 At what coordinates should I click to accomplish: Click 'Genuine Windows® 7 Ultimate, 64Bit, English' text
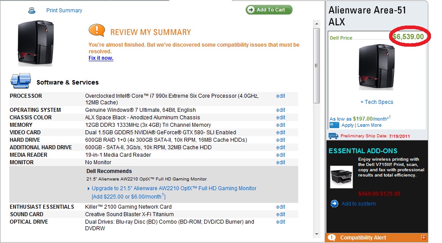click(x=140, y=110)
